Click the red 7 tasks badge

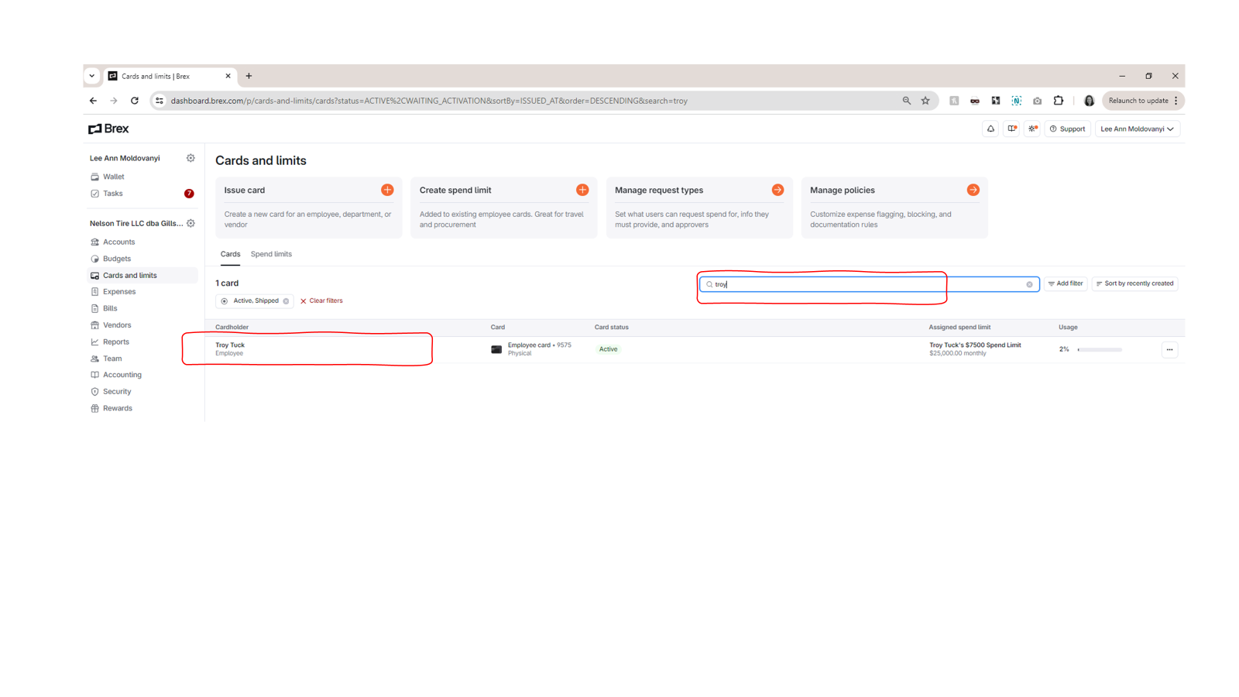click(189, 194)
